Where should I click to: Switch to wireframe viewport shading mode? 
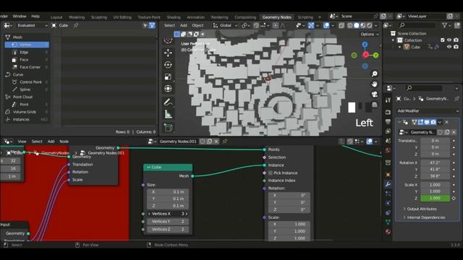tap(350, 26)
